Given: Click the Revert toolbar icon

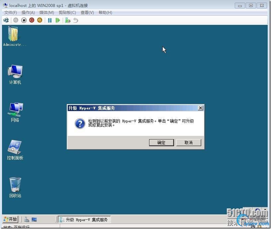Looking at the screenshot, I should [76, 20].
